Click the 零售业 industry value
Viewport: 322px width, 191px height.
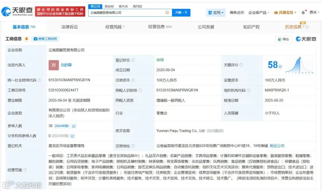[162, 113]
